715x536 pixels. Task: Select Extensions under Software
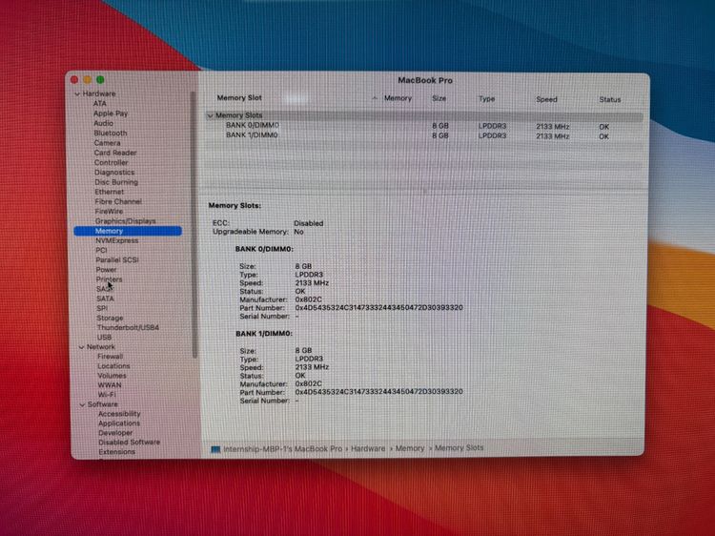pos(116,452)
